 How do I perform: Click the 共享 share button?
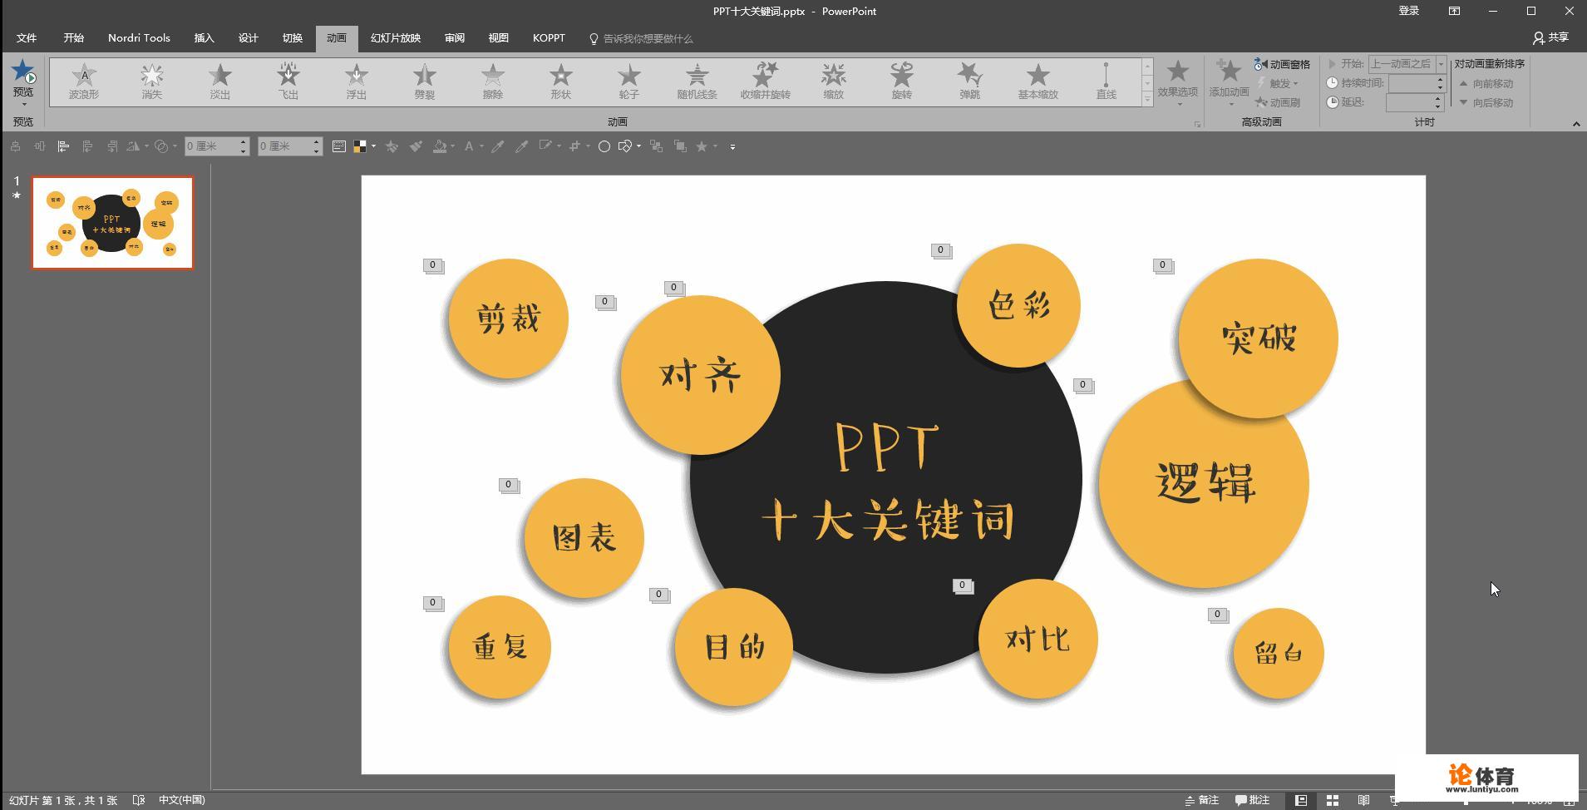[x=1551, y=37]
